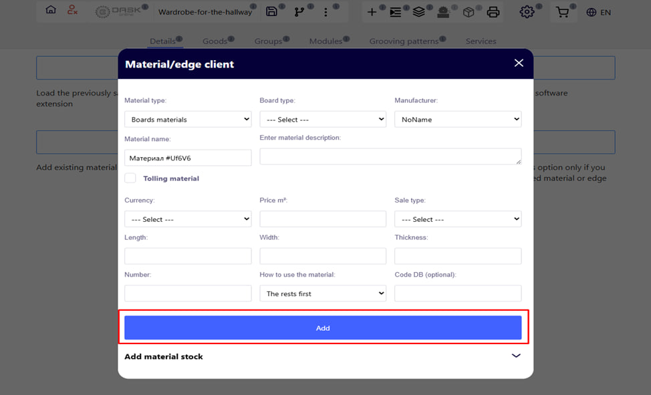Close the Material/edge client dialog
The height and width of the screenshot is (395, 651).
(519, 63)
